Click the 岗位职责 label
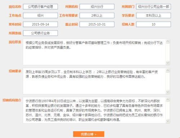 click(15, 42)
